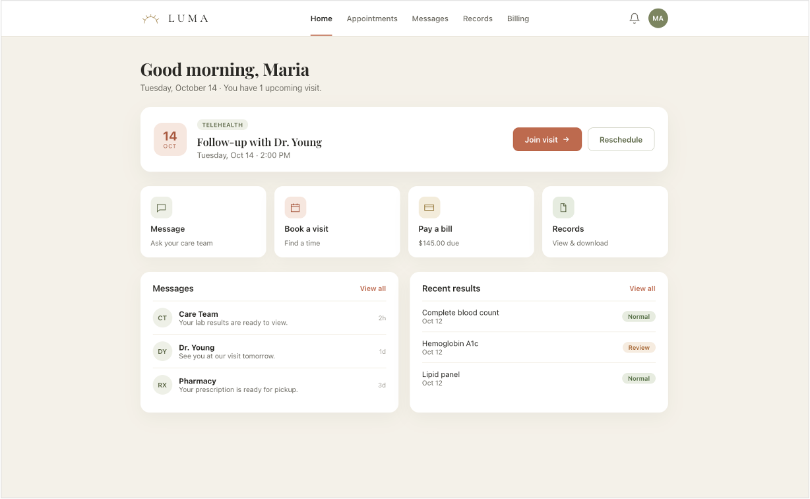Open the MA user avatar menu
Screen dimensions: 810x499
[658, 18]
